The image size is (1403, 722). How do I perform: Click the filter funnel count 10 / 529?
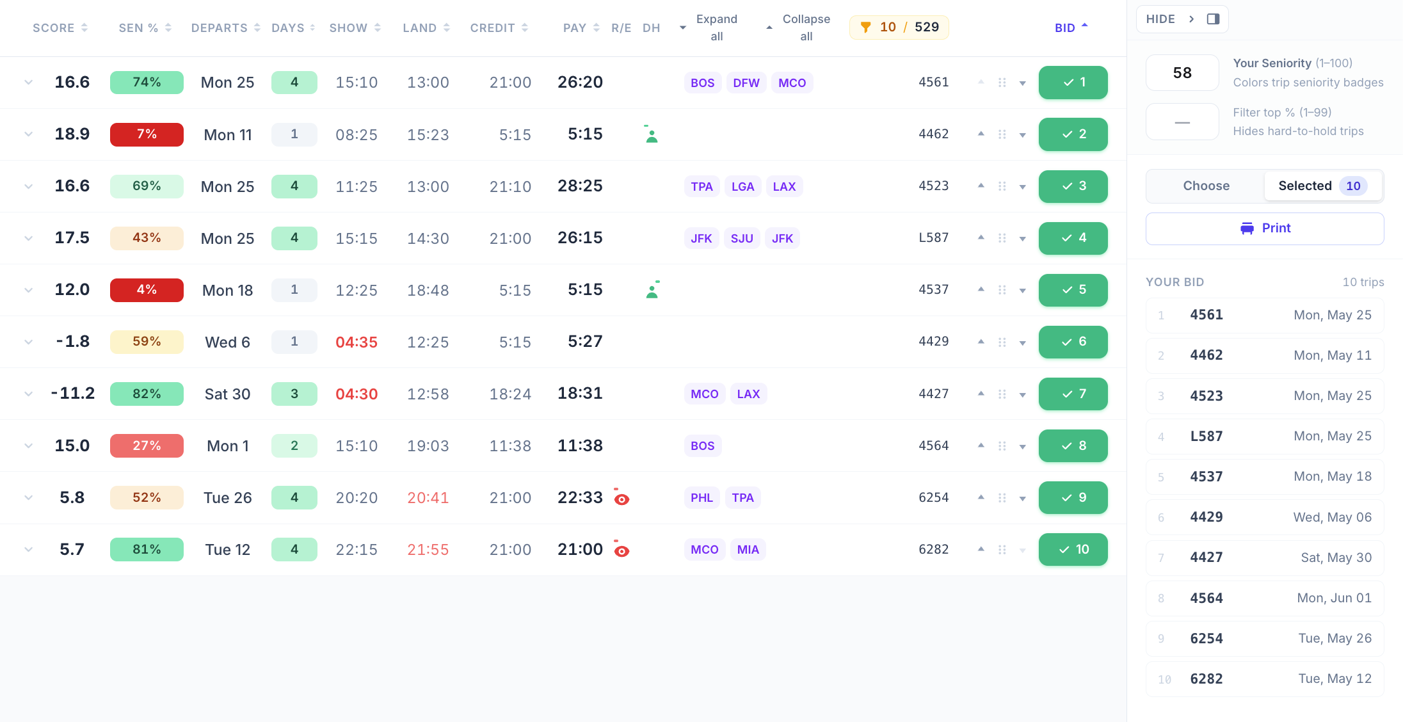[899, 28]
